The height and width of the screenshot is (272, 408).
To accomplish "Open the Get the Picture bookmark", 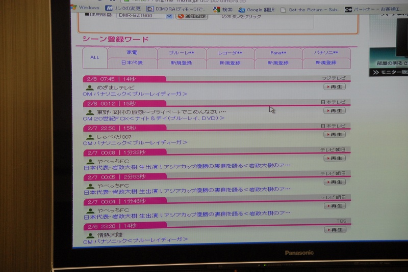I will click(309, 10).
